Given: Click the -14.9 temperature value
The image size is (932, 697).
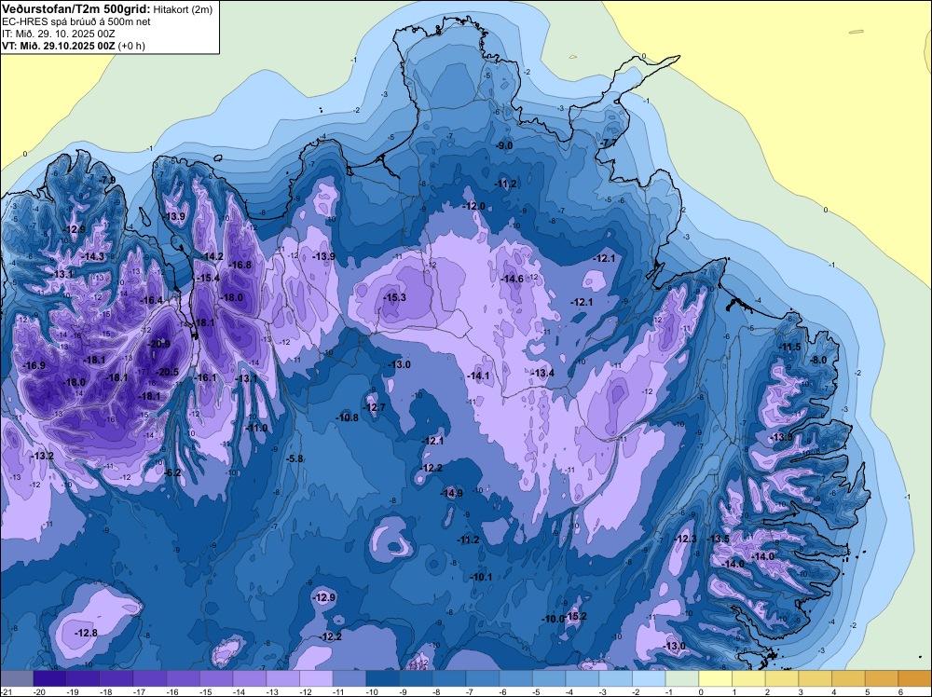Looking at the screenshot, I should pos(451,493).
